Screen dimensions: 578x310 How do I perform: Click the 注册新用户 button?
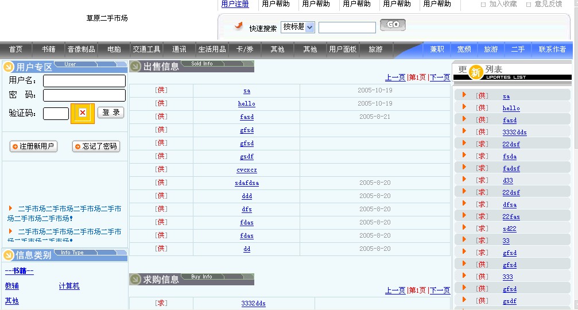[33, 146]
